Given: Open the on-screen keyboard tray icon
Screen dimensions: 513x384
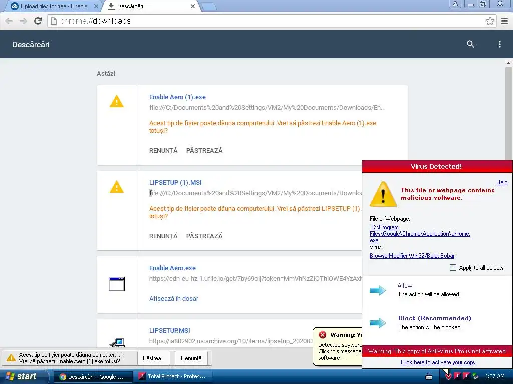Looking at the screenshot, I should point(429,377).
